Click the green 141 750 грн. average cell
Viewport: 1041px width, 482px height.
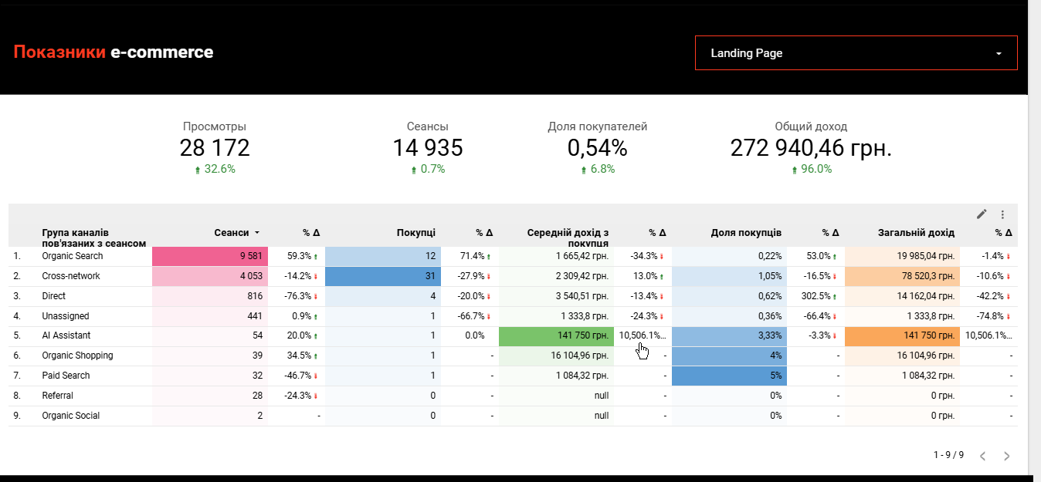point(556,335)
